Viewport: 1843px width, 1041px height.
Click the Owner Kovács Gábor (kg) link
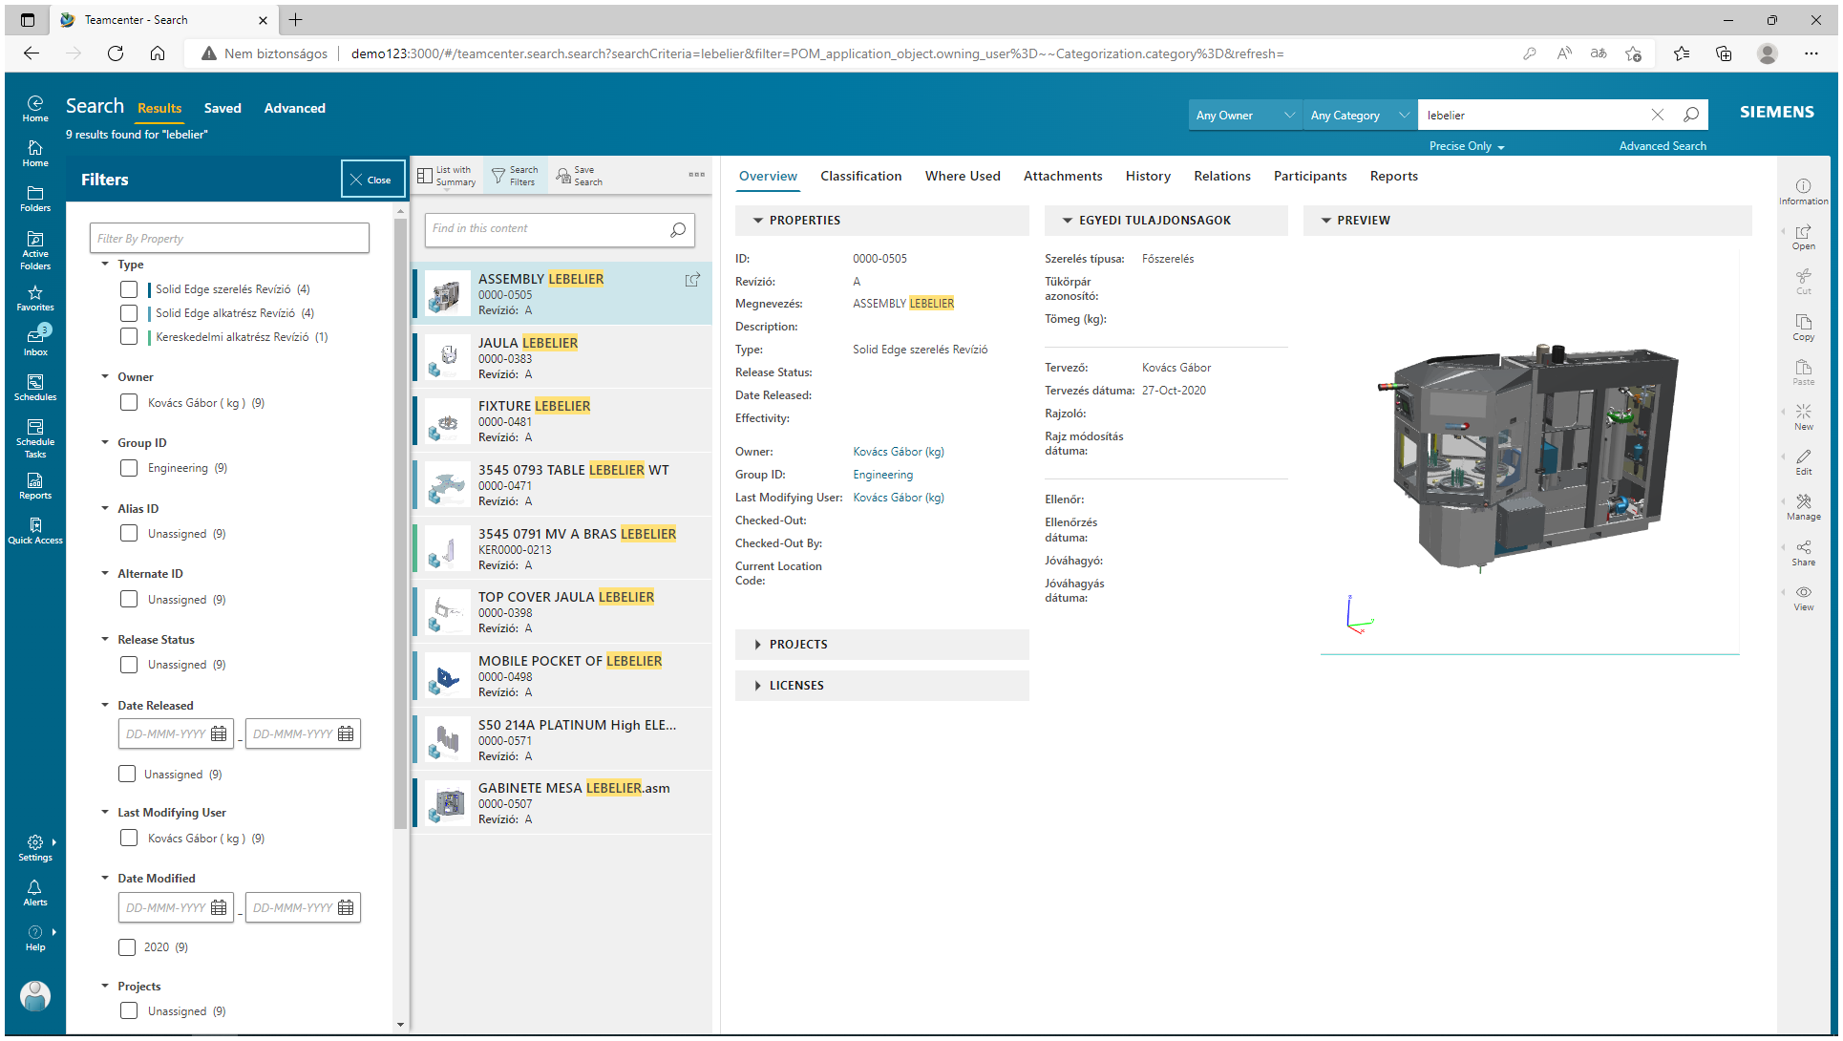tap(899, 452)
